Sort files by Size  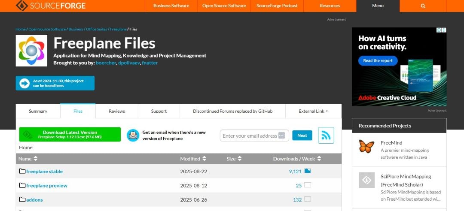[234, 159]
